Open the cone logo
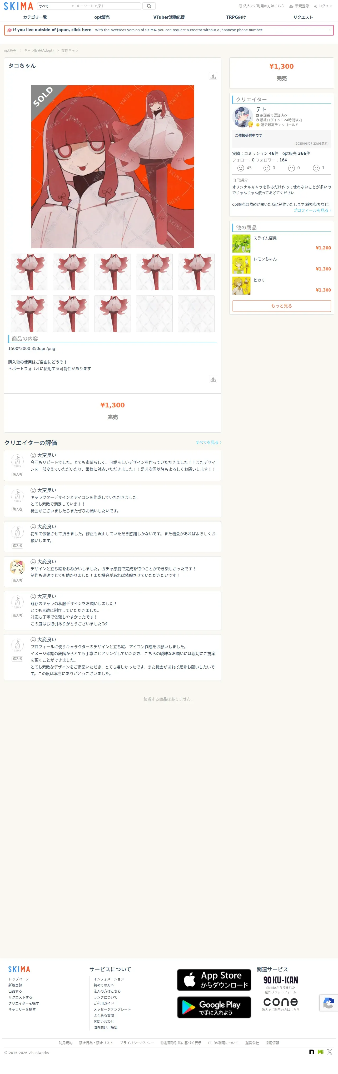This screenshot has width=338, height=1074. 281,1002
